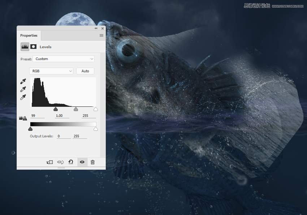Click the delete adjustment layer trash icon
The height and width of the screenshot is (215, 307).
(92, 162)
